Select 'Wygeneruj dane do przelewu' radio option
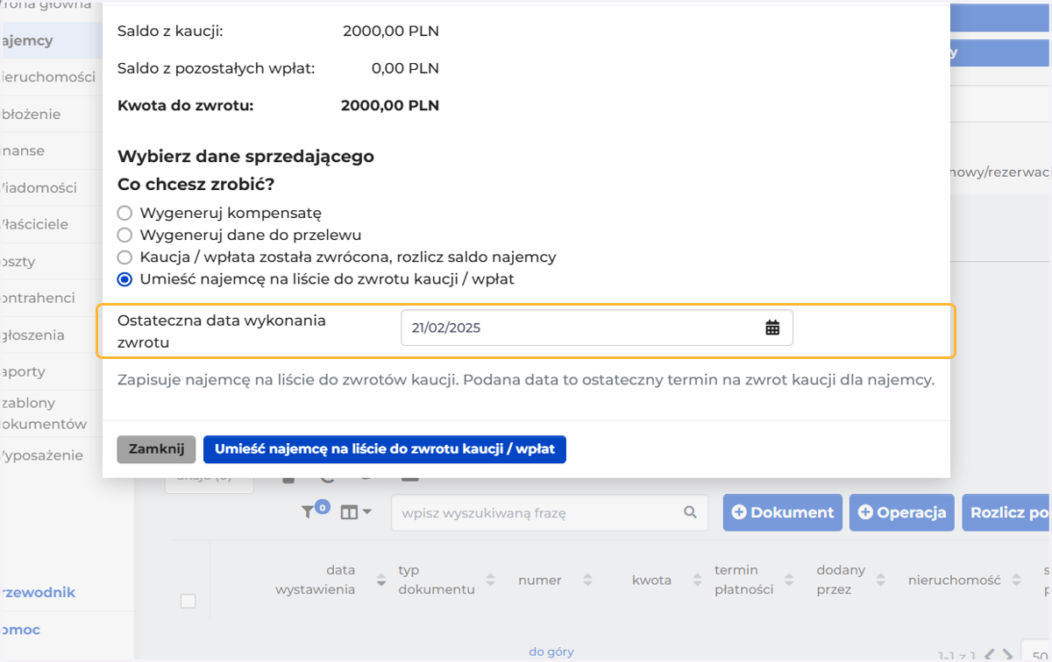The width and height of the screenshot is (1052, 662). point(124,235)
